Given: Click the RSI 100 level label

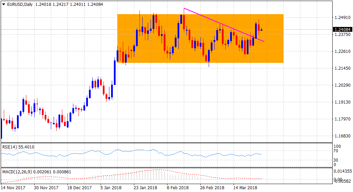Looking at the screenshot, I should point(337,146).
